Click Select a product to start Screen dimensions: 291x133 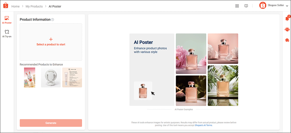click(x=51, y=44)
